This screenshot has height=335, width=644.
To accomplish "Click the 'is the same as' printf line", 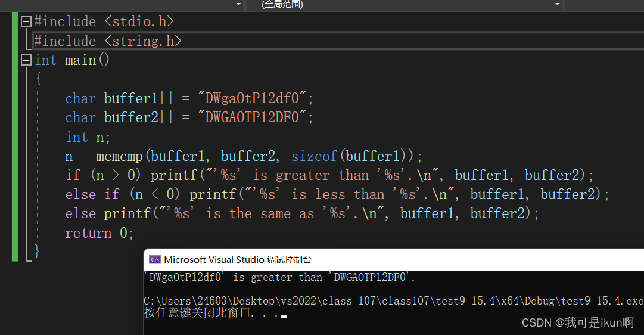I will 302,213.
